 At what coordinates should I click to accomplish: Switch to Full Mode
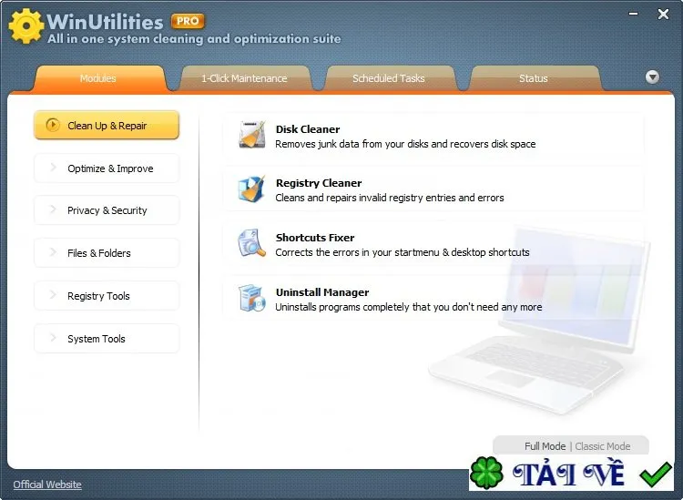[545, 446]
